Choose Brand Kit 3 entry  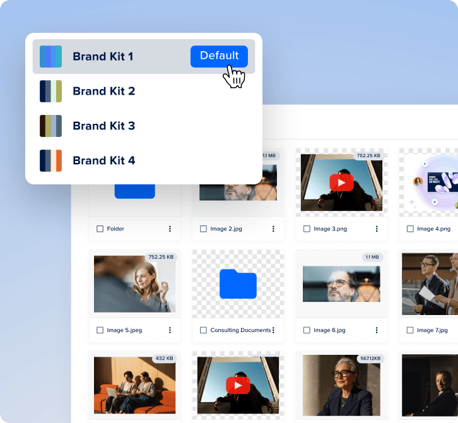[144, 126]
